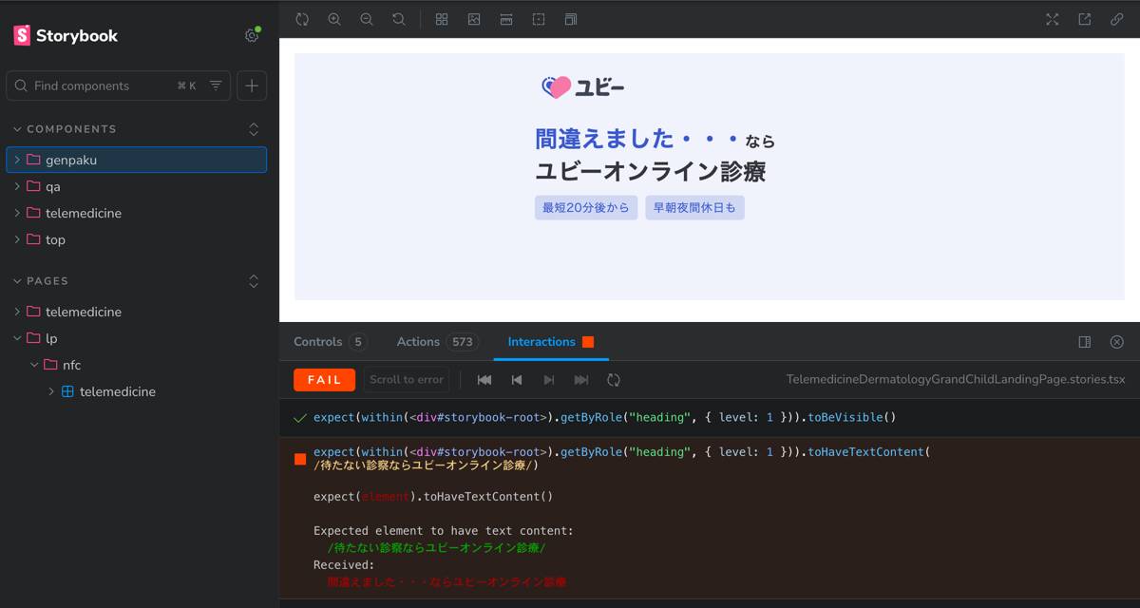Image resolution: width=1140 pixels, height=608 pixels.
Task: Open the viewport size selector icon
Action: [571, 19]
